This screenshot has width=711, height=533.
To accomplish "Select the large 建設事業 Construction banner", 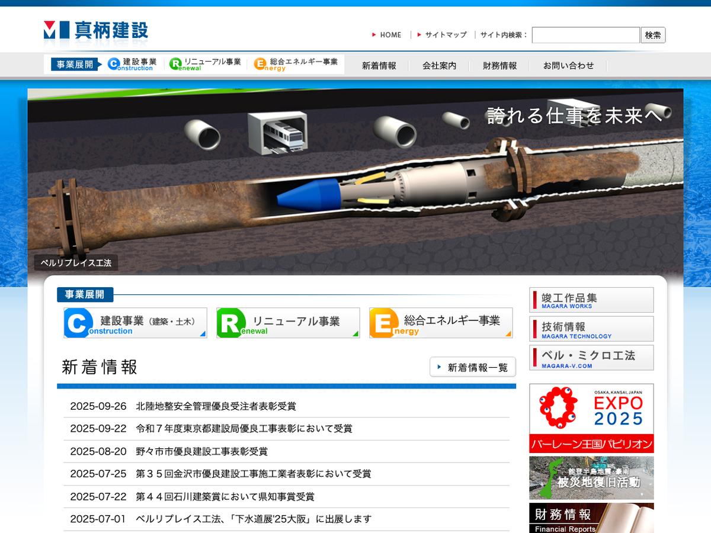I will (135, 323).
